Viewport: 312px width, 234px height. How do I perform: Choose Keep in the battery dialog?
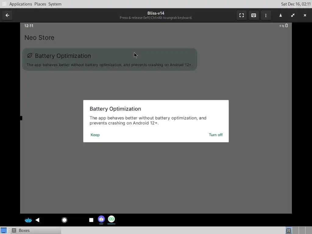[95, 135]
